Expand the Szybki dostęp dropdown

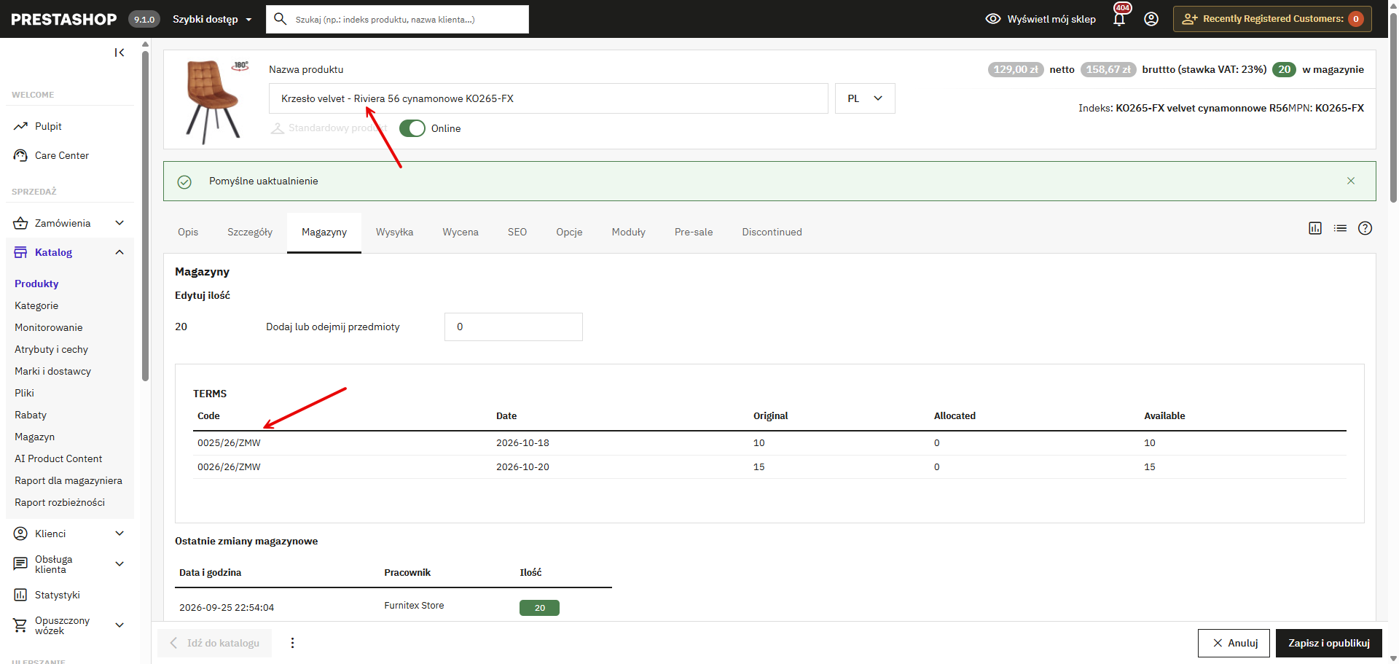(212, 19)
